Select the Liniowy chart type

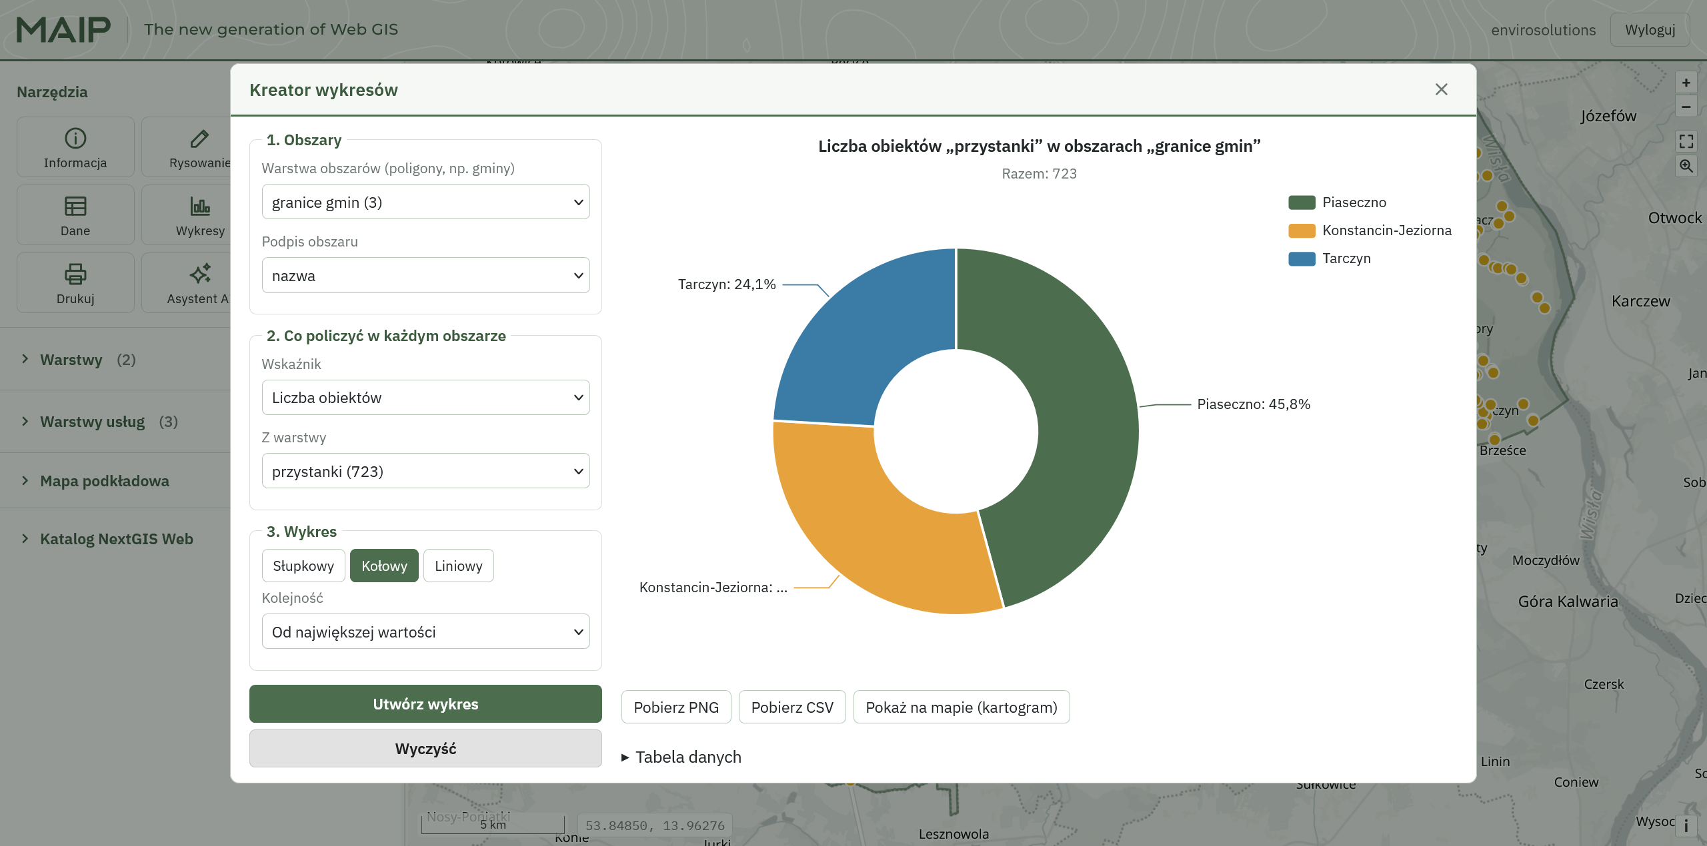pyautogui.click(x=459, y=566)
